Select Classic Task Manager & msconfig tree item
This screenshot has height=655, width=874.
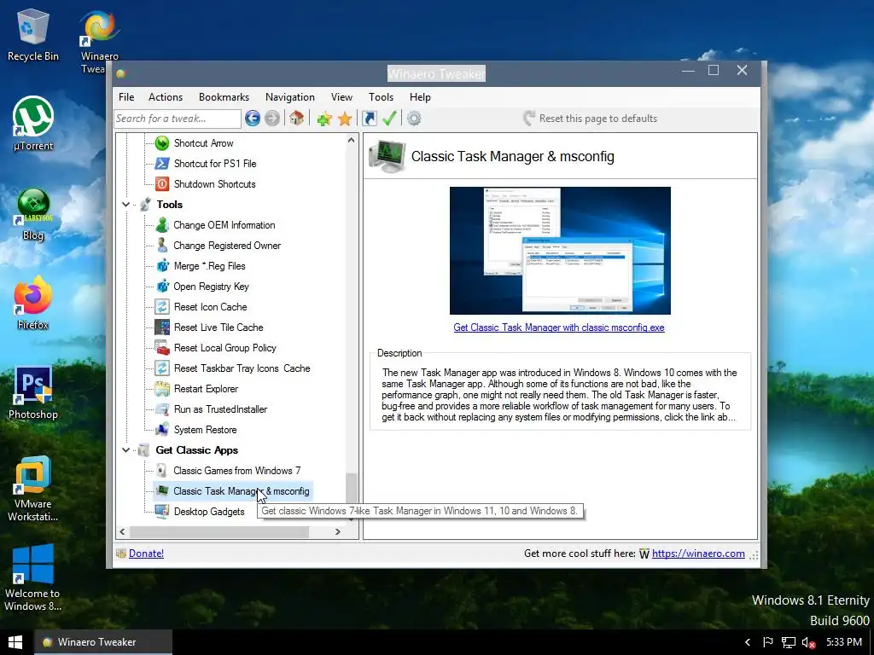pos(241,491)
